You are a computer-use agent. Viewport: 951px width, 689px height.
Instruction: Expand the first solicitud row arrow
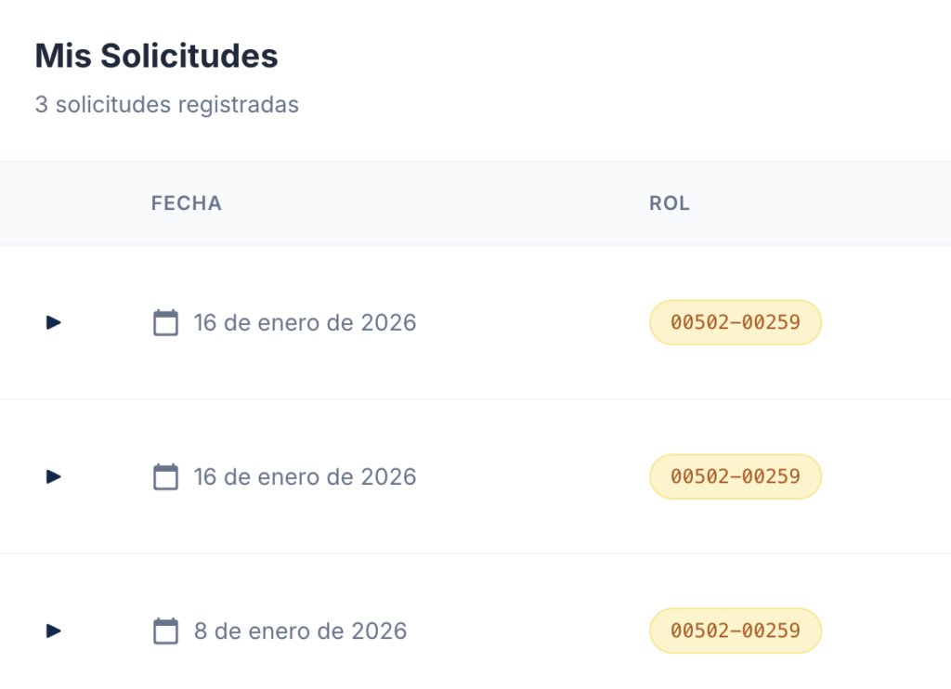coord(54,323)
